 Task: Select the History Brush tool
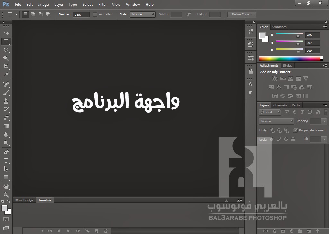6,109
